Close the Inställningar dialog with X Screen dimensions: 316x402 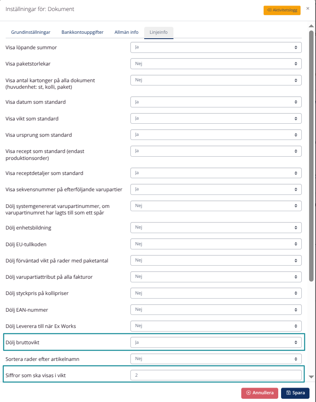pyautogui.click(x=307, y=9)
